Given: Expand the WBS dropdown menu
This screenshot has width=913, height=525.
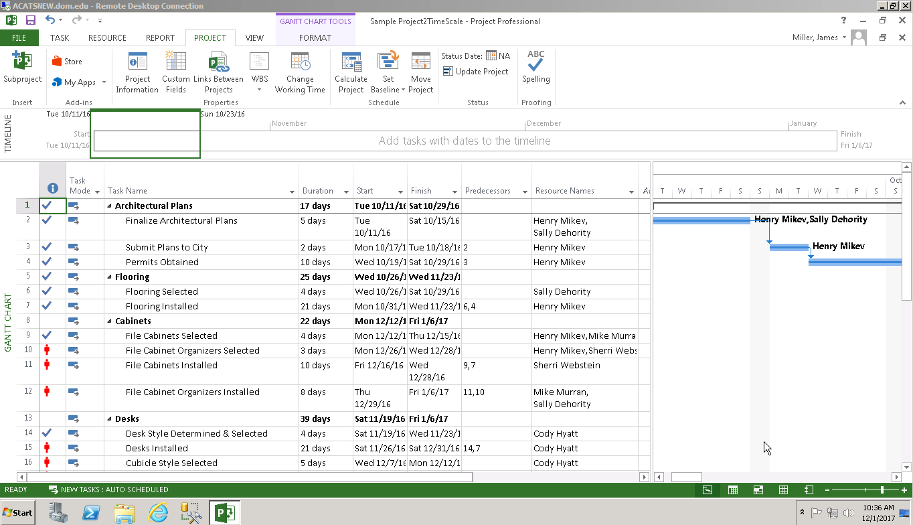Looking at the screenshot, I should [259, 89].
